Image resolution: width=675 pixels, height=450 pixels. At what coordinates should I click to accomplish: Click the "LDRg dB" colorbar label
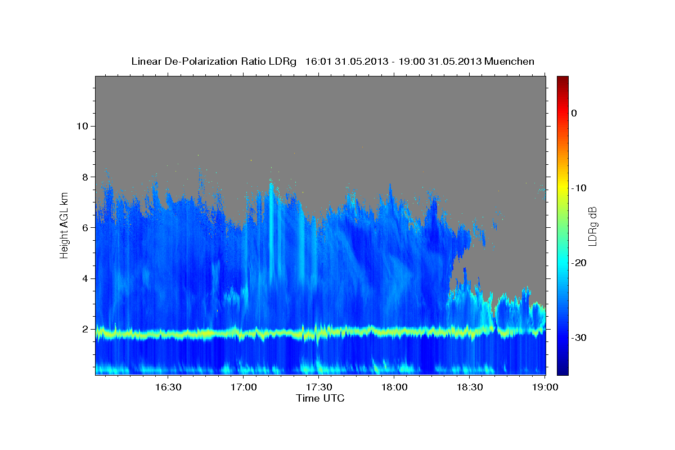pos(592,226)
